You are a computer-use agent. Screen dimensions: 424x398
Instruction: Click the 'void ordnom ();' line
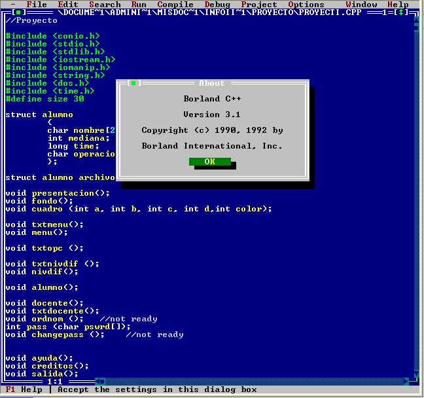tap(44, 319)
